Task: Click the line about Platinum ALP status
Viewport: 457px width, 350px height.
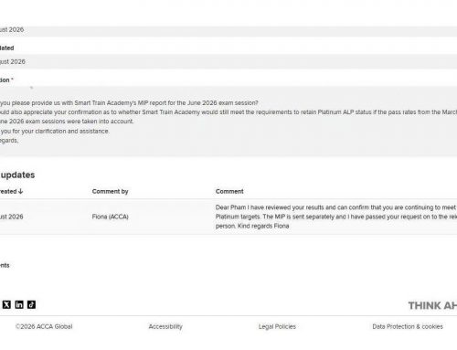Action: tap(228, 112)
